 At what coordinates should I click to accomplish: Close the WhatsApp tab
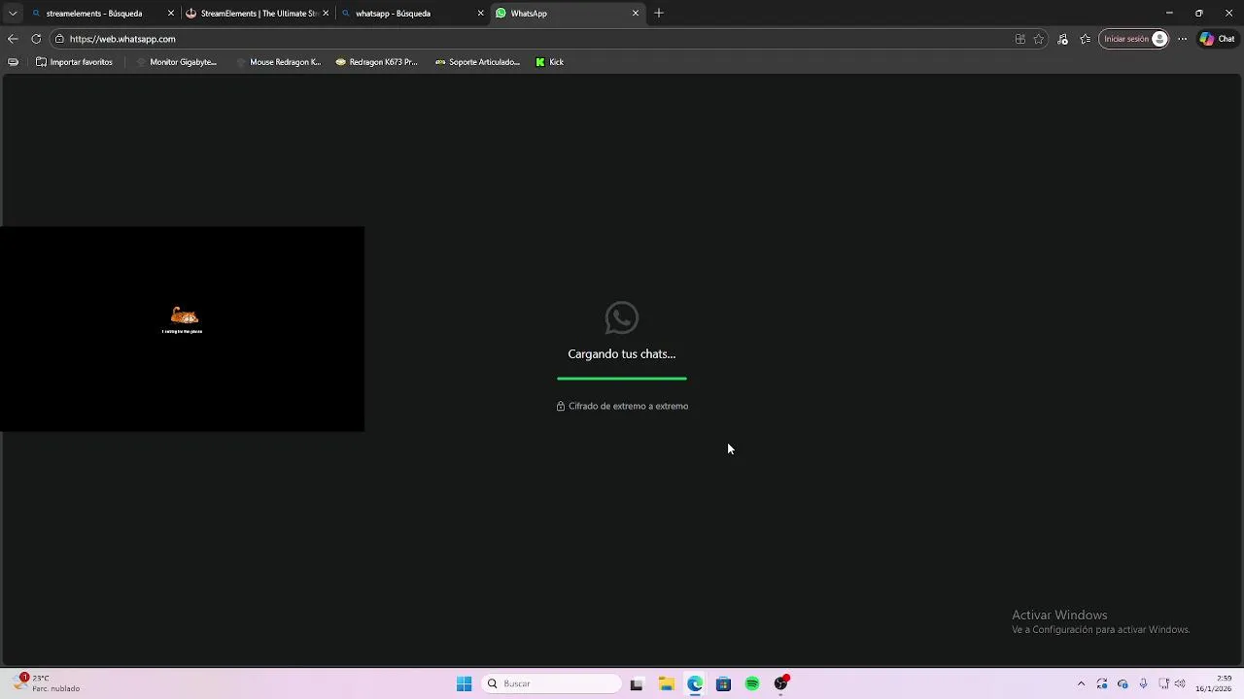pyautogui.click(x=636, y=14)
